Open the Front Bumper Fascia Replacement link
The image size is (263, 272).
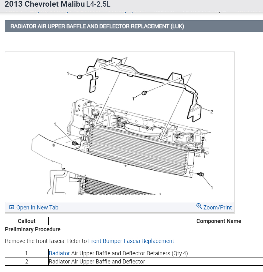coord(131,241)
